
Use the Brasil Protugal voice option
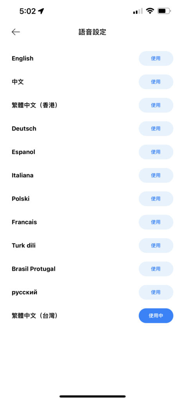(x=156, y=269)
